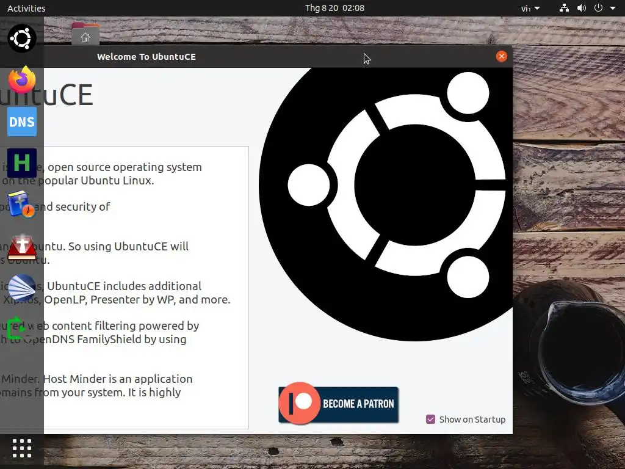Close the Welcome To UbuntuCE window
The image size is (625, 469).
[x=502, y=56]
